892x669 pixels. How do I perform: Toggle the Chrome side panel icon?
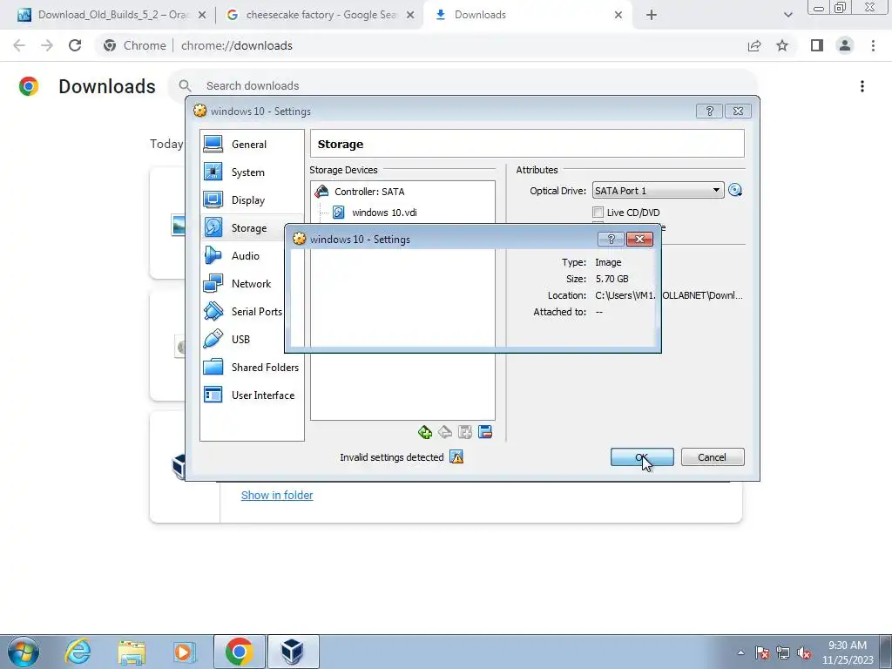click(817, 45)
